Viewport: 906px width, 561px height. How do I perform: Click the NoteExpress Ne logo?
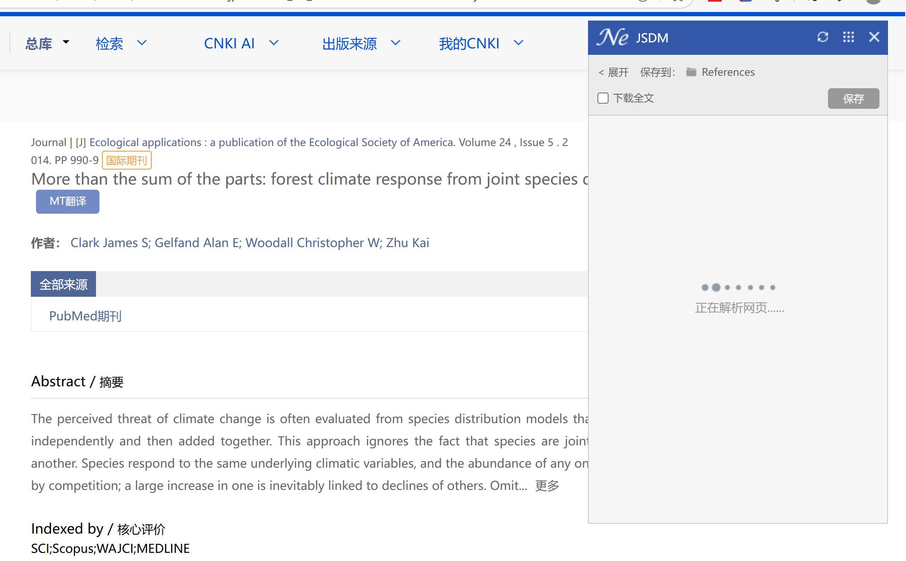(613, 37)
